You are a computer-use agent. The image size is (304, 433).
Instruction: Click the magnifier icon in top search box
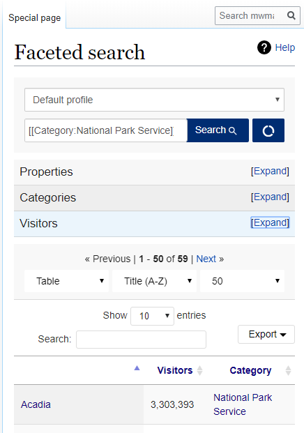tap(291, 15)
